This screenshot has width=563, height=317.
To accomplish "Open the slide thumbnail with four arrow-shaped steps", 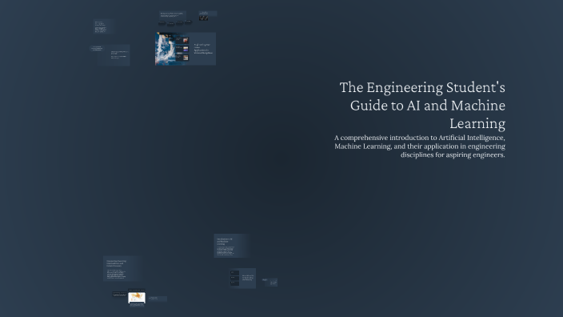I will [175, 18].
